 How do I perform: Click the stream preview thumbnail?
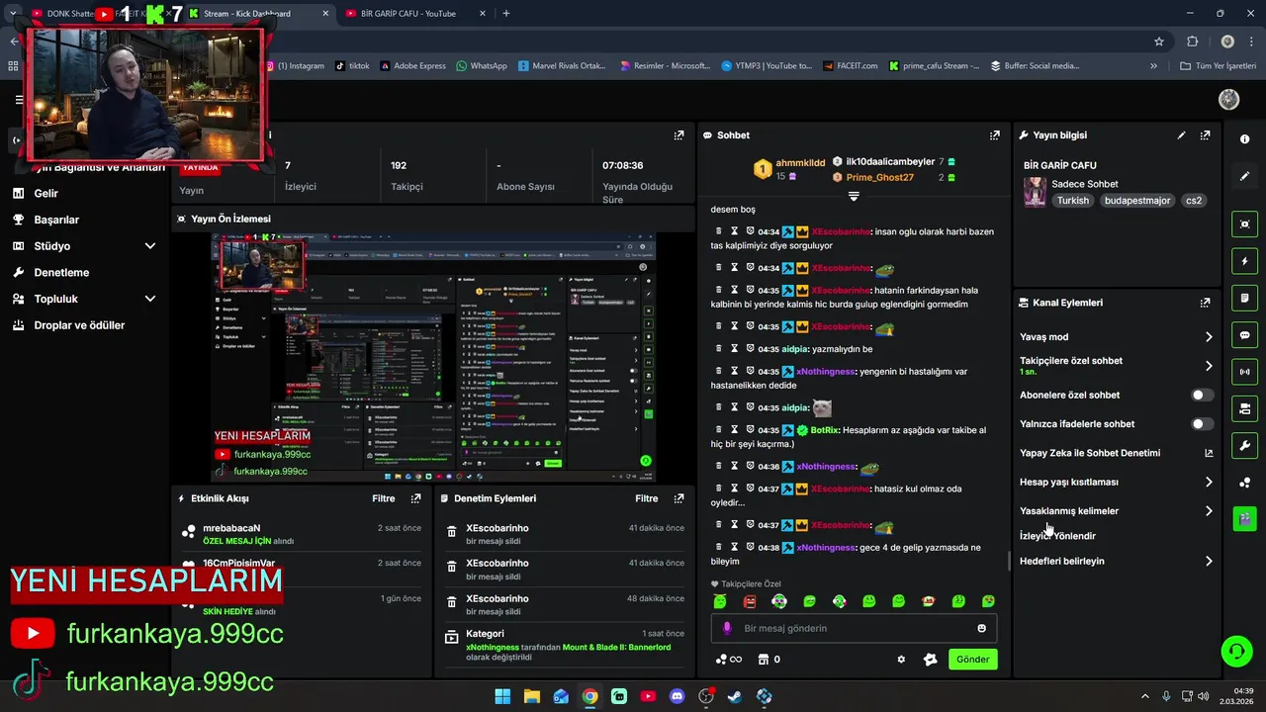433,358
